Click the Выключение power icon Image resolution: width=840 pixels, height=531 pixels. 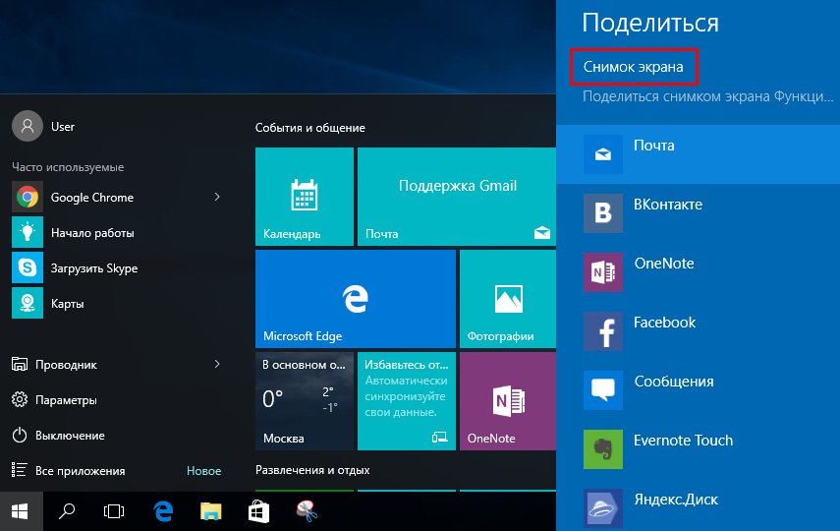pyautogui.click(x=20, y=436)
